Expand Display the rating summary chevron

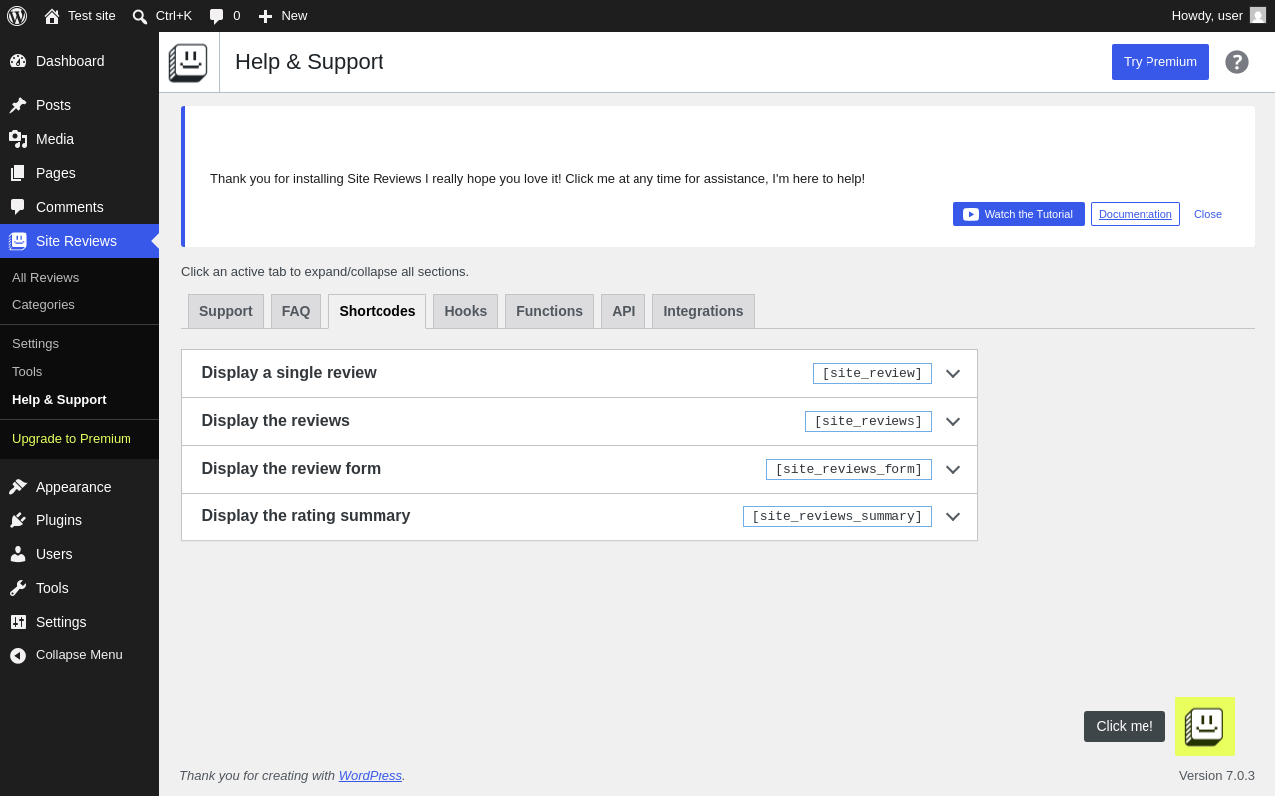[953, 517]
